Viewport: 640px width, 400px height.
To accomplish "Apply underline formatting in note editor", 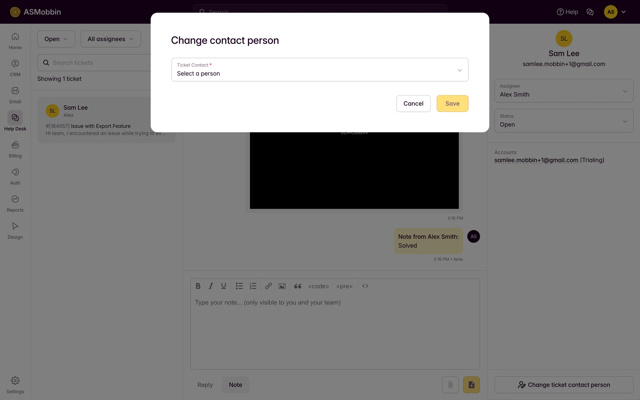I will [223, 286].
